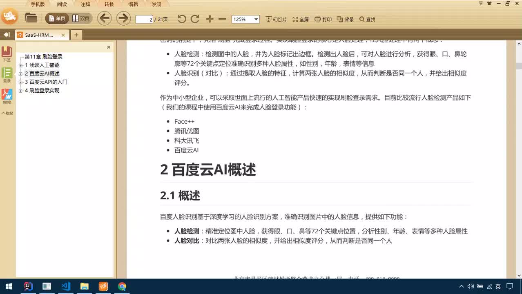
Task: Open the PDF reader taskbar icon
Action: [x=103, y=286]
